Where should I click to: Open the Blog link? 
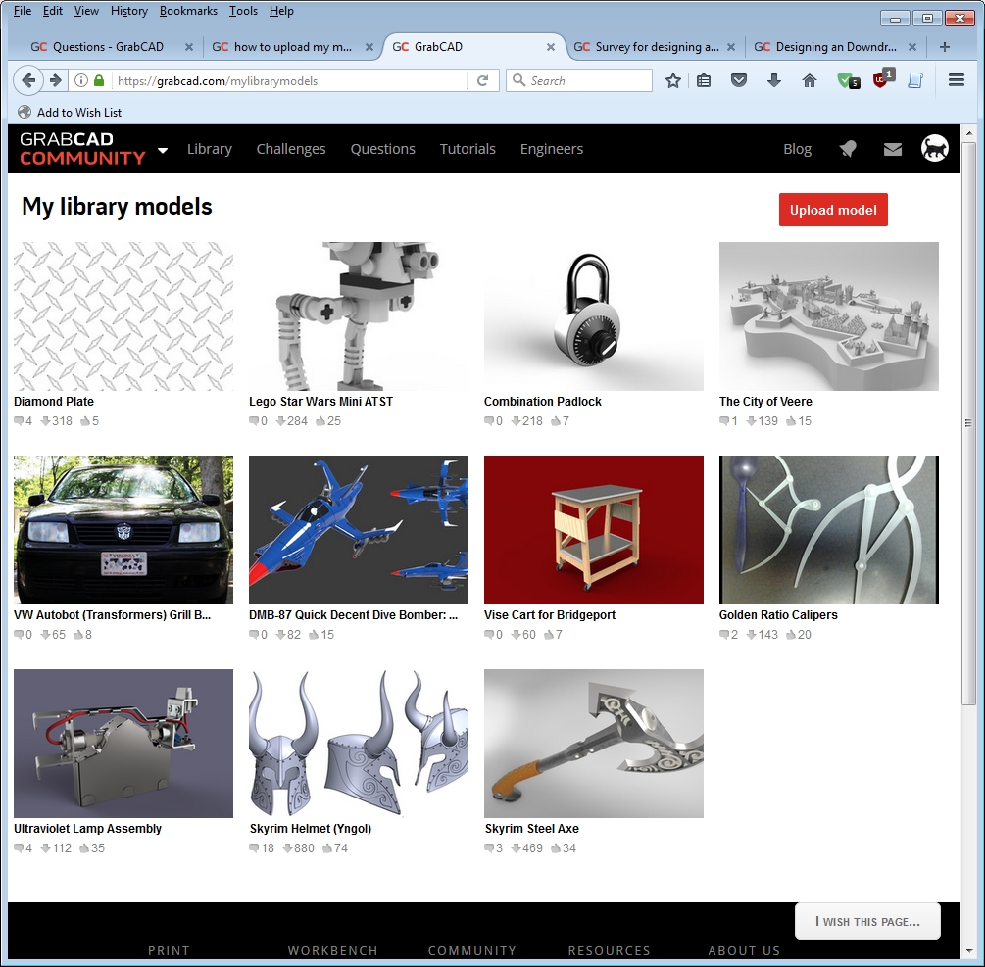click(x=797, y=149)
